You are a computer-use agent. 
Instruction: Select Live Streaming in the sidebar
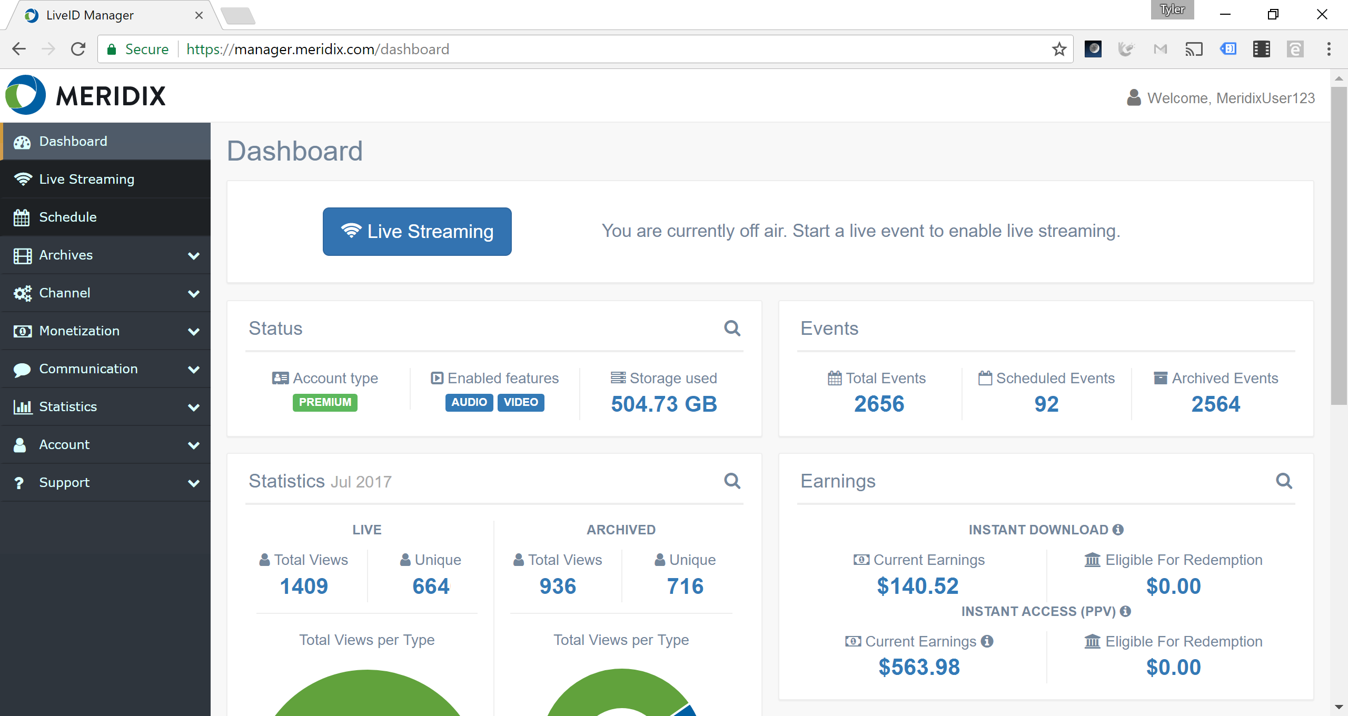click(x=87, y=180)
